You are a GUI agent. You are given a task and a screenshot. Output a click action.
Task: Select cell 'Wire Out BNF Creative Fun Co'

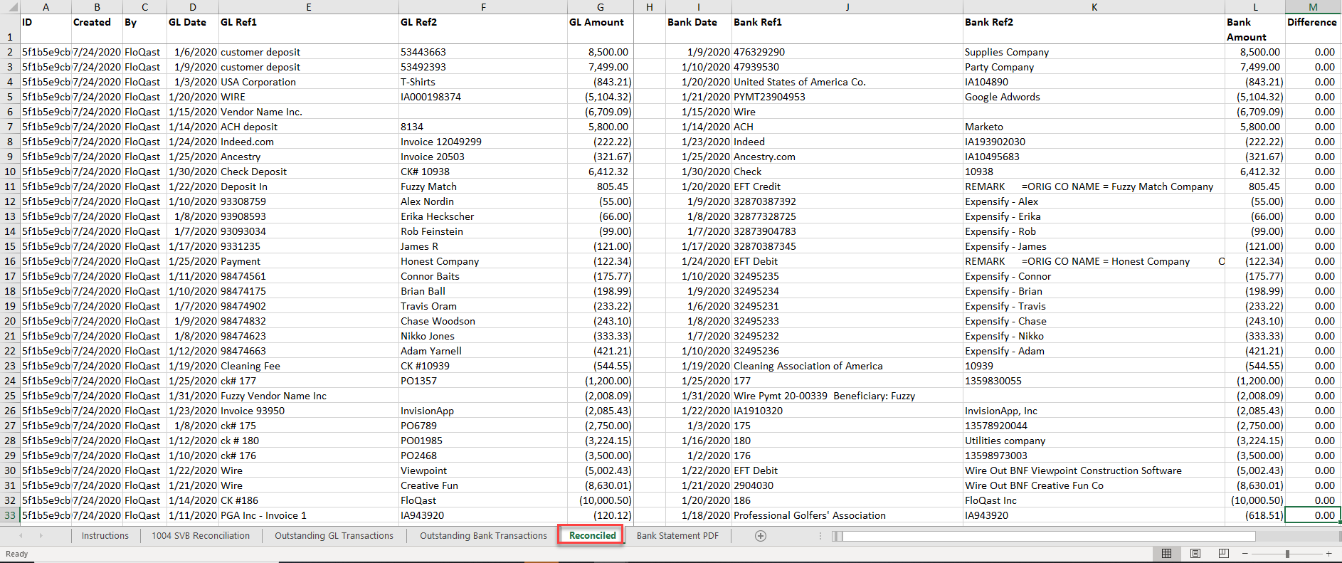point(1094,485)
